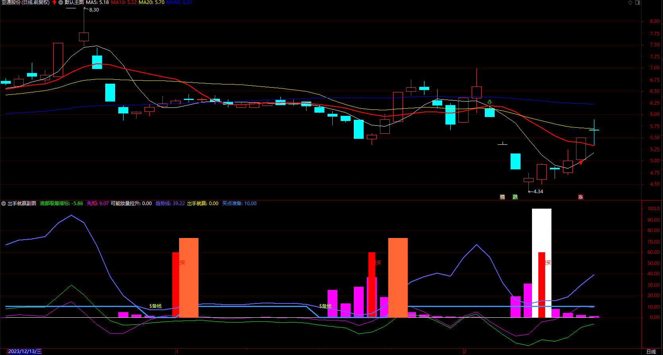Click the 100.0 label on the indicator axis
The width and height of the screenshot is (663, 355).
653,209
